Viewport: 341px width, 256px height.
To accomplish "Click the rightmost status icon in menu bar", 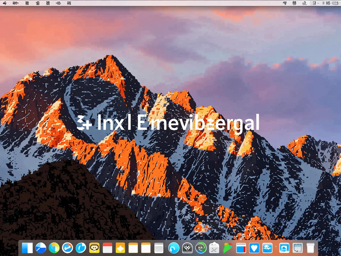I will 335,3.
